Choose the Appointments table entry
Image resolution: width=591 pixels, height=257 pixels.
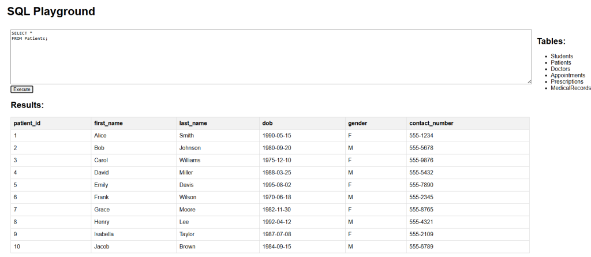pos(568,76)
